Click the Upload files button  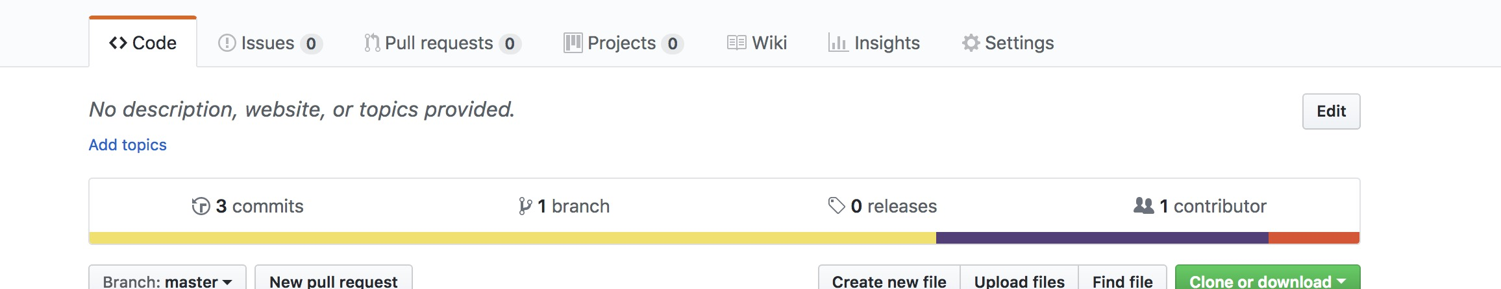point(1019,279)
